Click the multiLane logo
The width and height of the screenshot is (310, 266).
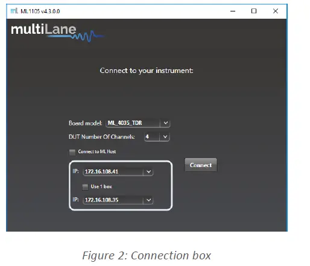coord(57,32)
